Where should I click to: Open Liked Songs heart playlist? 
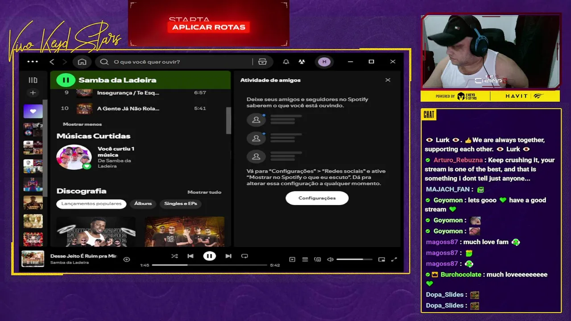[x=33, y=111]
